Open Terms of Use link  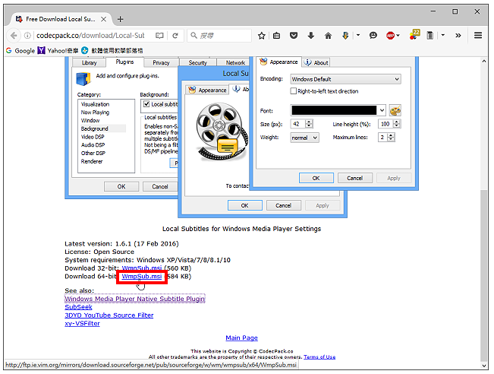[319, 357]
